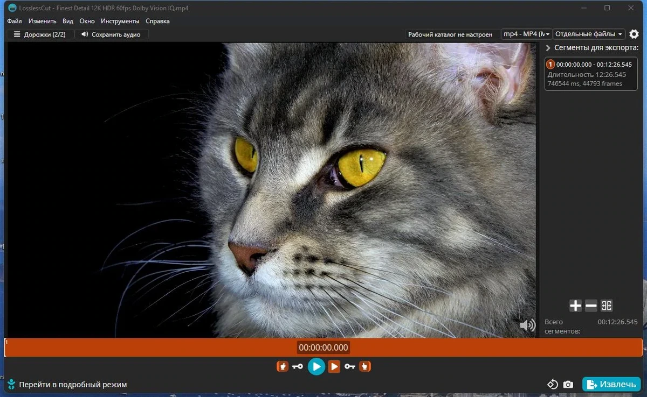Capture snapshot with camera icon
This screenshot has width=647, height=397.
pos(568,384)
